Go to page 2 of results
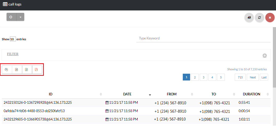276x127 pixels. point(195,77)
